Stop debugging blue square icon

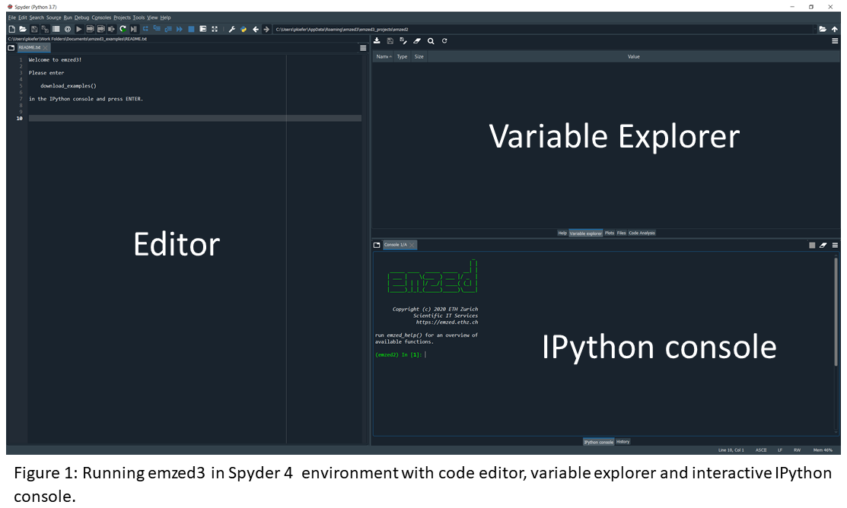tap(191, 29)
